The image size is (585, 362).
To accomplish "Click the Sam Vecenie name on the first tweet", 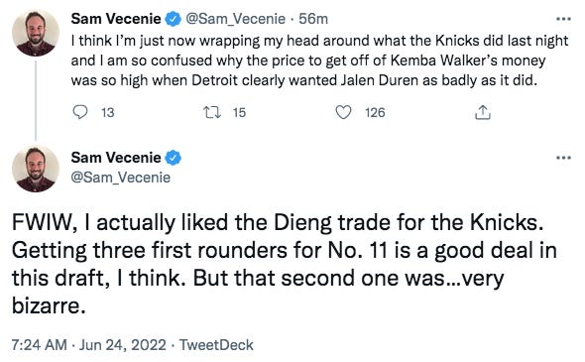I will coord(116,19).
